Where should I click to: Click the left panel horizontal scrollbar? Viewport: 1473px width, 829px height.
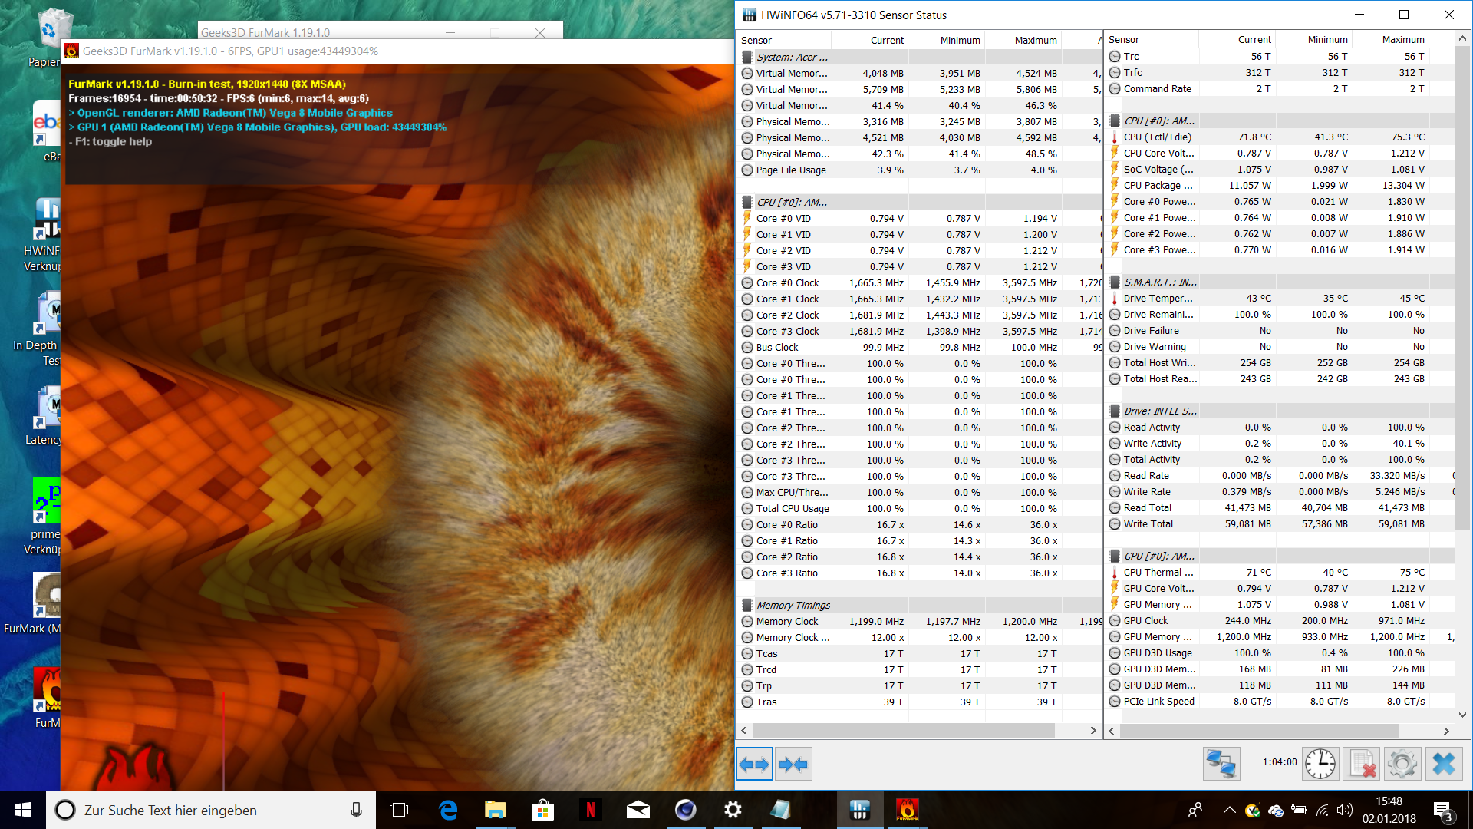pyautogui.click(x=904, y=730)
